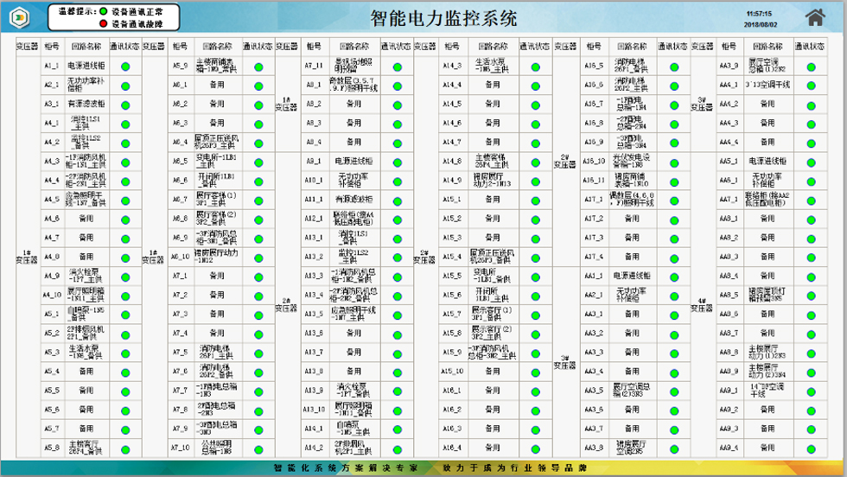Screen dimensions: 847x477
Task: Click the status light for cabinet AA3_9
Action: click(x=812, y=66)
